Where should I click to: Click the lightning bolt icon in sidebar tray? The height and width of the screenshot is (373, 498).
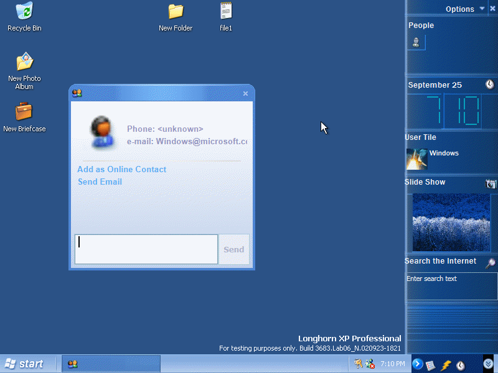pyautogui.click(x=446, y=365)
